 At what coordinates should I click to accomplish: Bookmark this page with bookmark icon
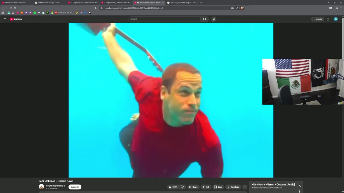[96, 8]
